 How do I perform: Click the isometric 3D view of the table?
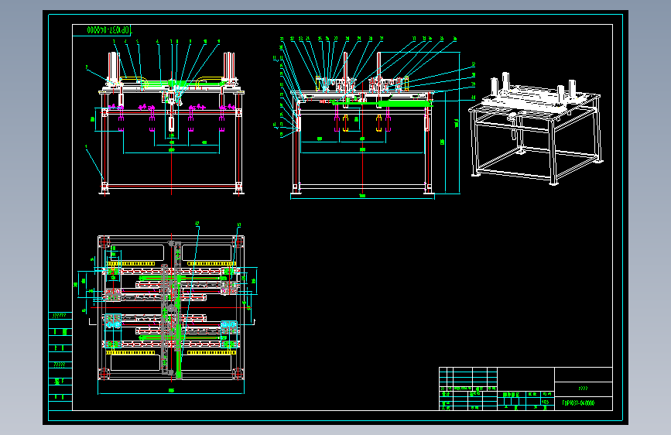[535, 128]
